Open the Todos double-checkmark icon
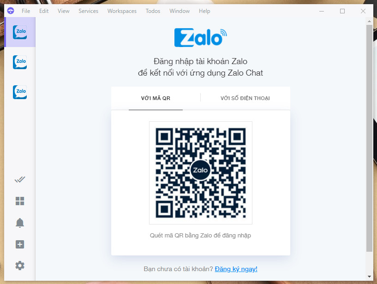The height and width of the screenshot is (284, 377). click(x=20, y=179)
